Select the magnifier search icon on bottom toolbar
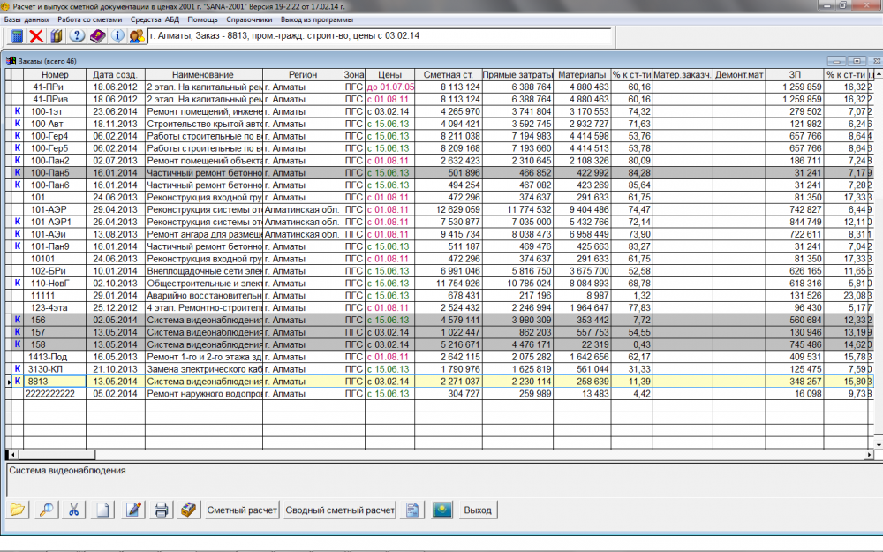 46,510
